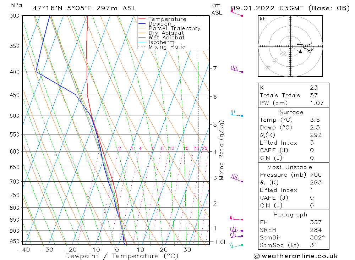Image resolution: width=355 pixels, height=260 pixels.
Task: Click the Mixing Ratio (g/kg) axis label
Action: pos(222,150)
